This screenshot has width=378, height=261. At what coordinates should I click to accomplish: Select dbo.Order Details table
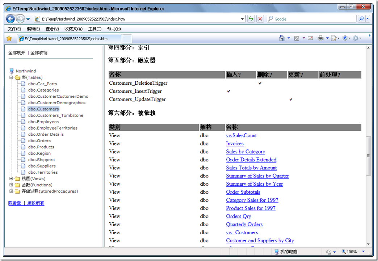click(46, 134)
